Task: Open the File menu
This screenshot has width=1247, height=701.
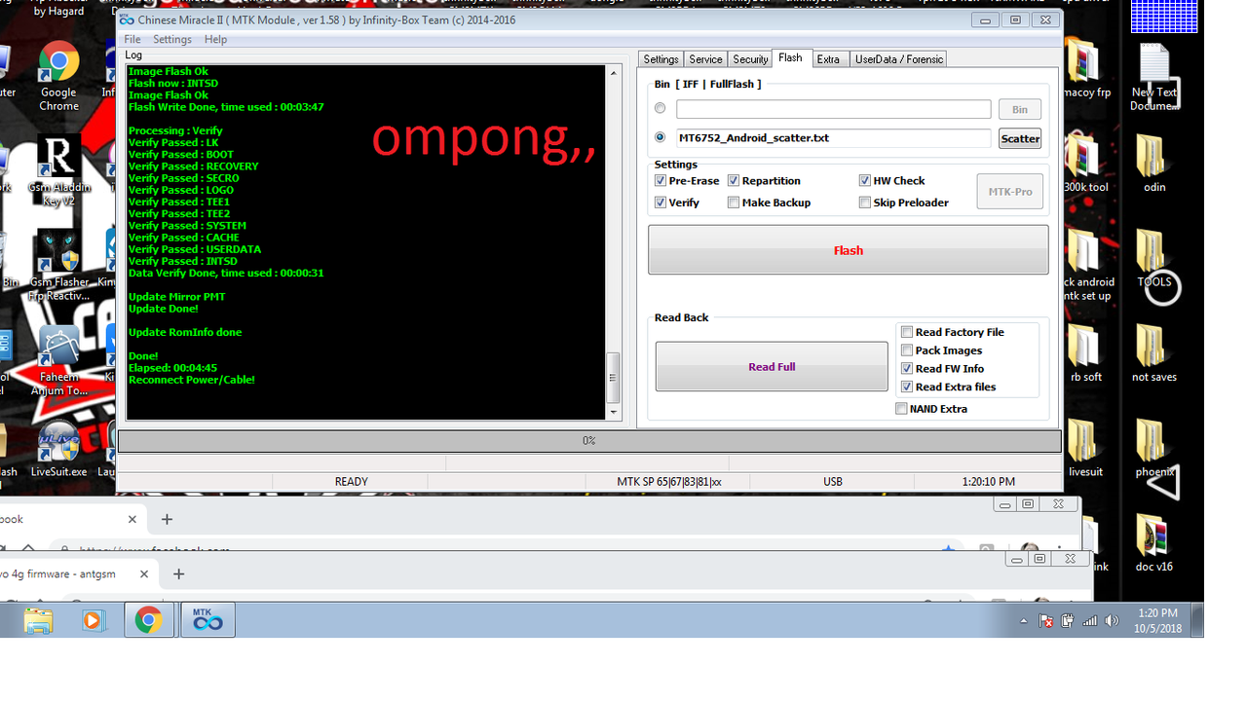Action: pos(132,40)
